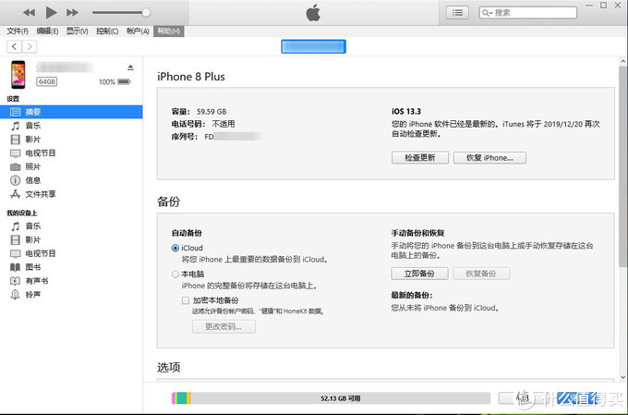Click the 立即备份 button

(x=419, y=274)
